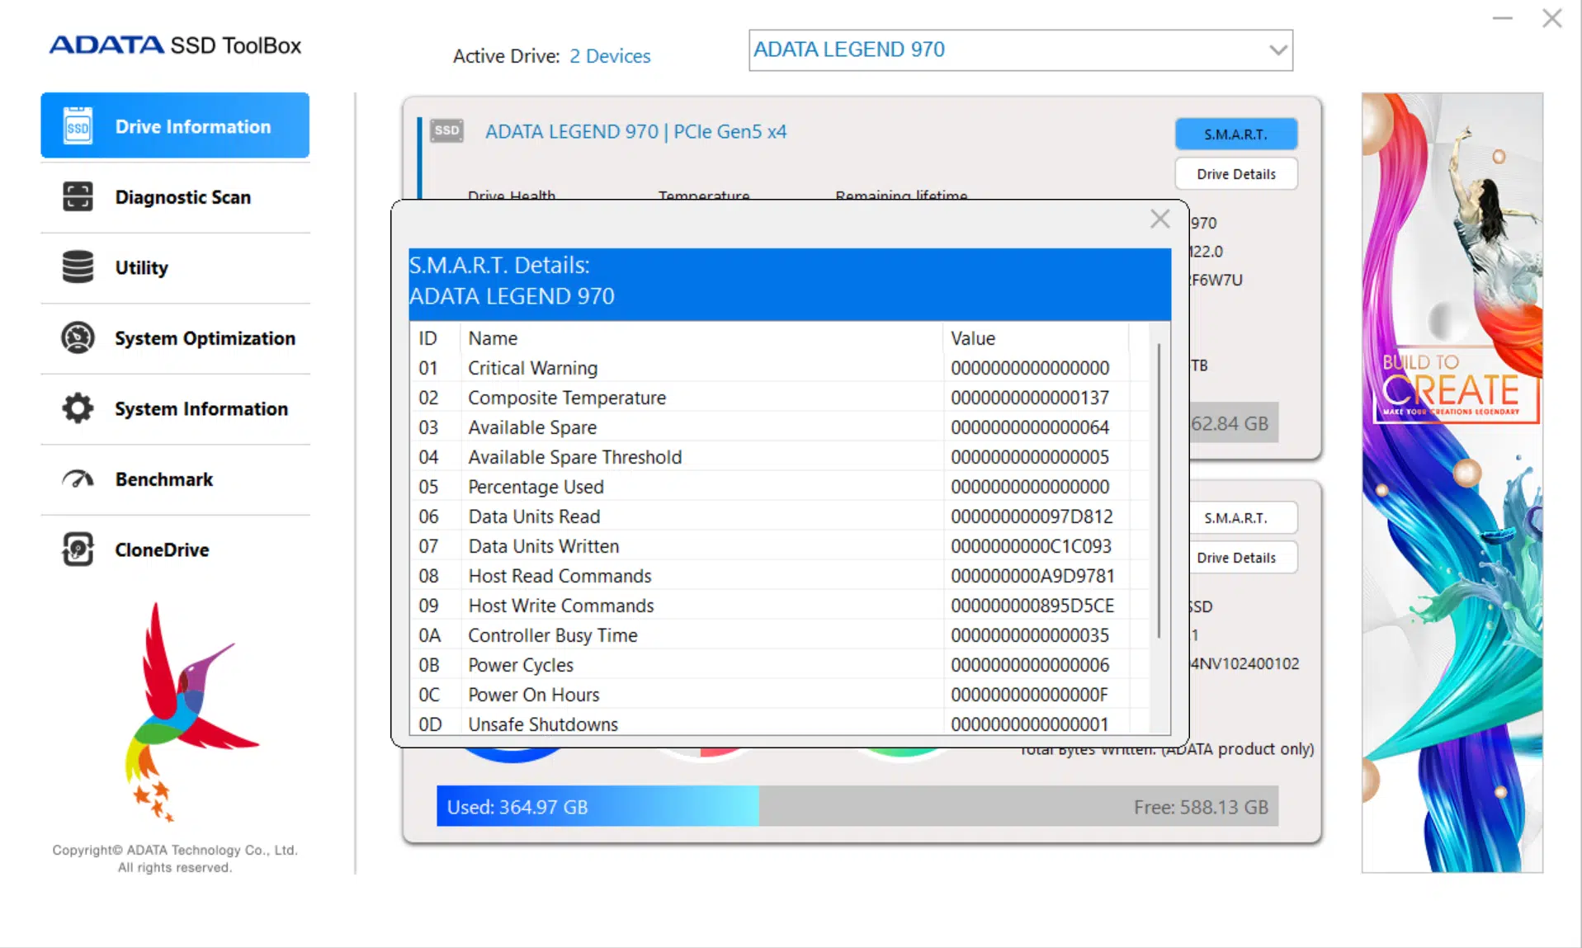The height and width of the screenshot is (948, 1582).
Task: Open the Drive Information menu item
Action: click(175, 125)
